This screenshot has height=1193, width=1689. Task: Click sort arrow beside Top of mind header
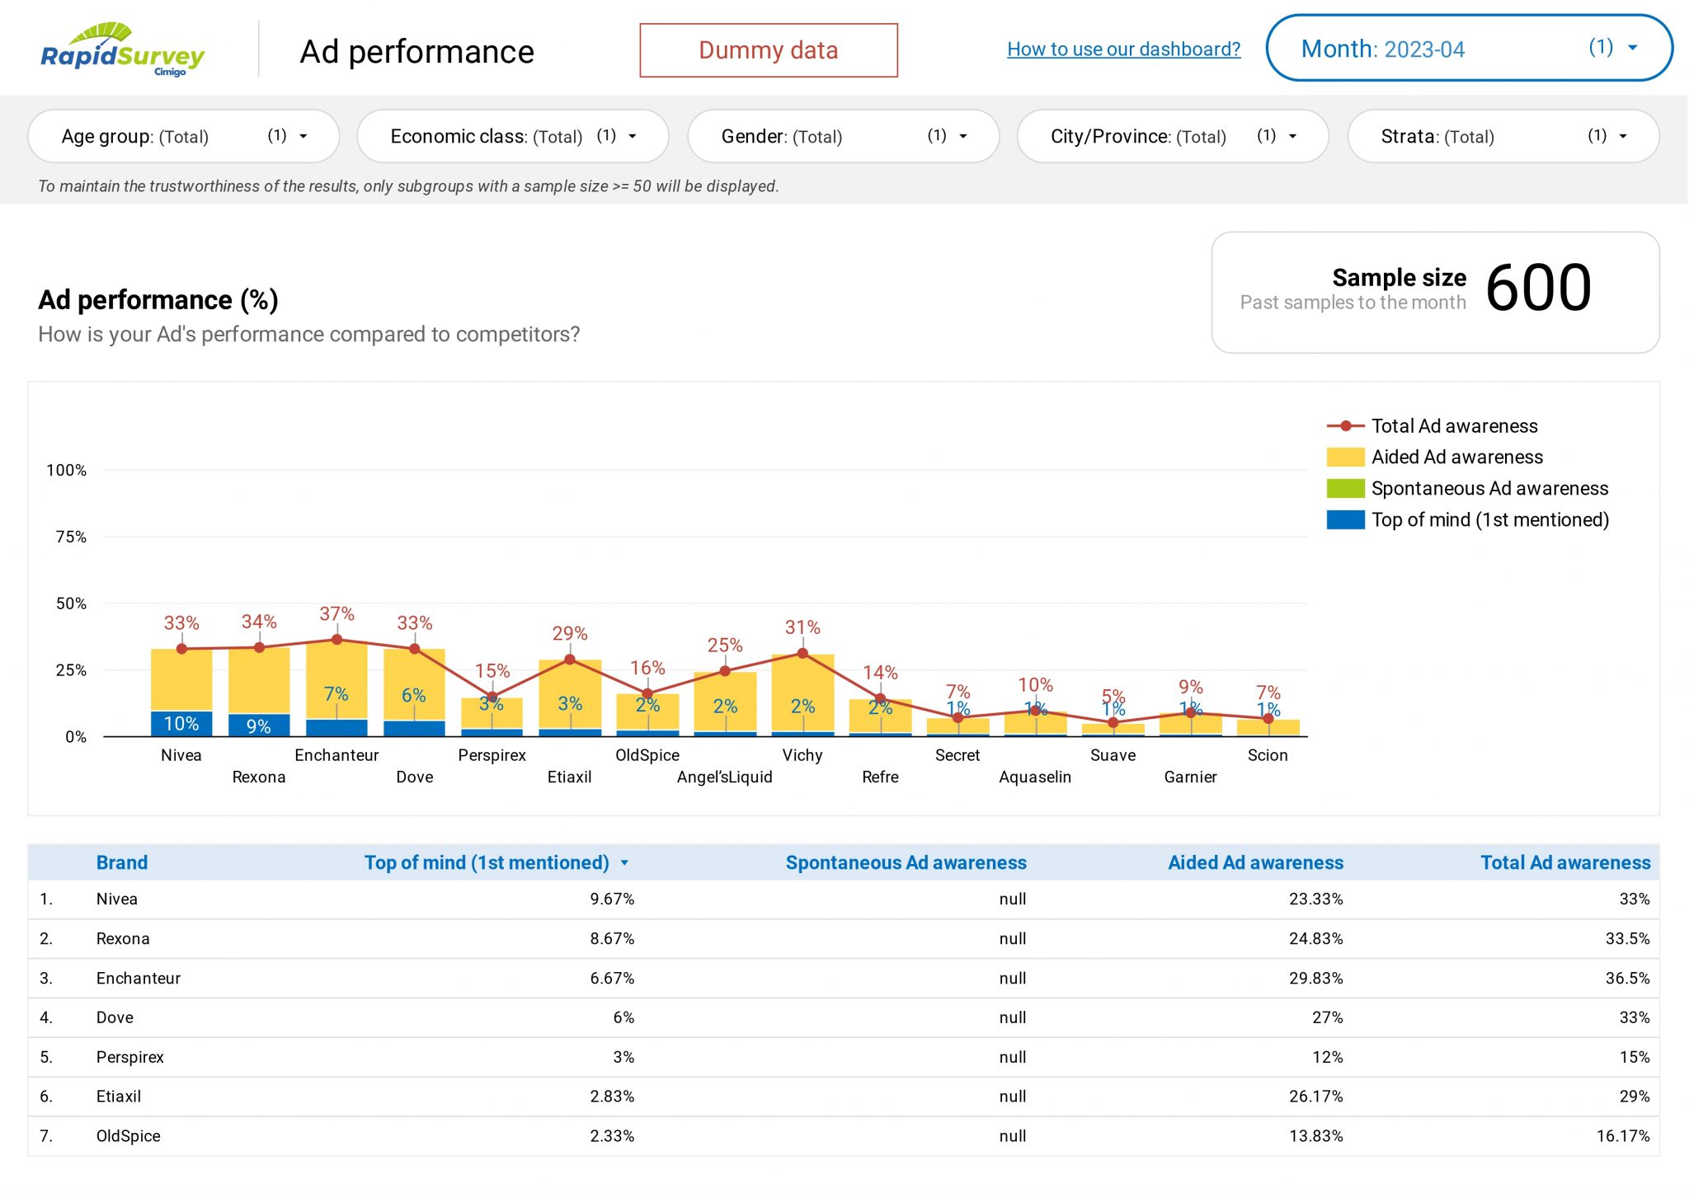[624, 863]
